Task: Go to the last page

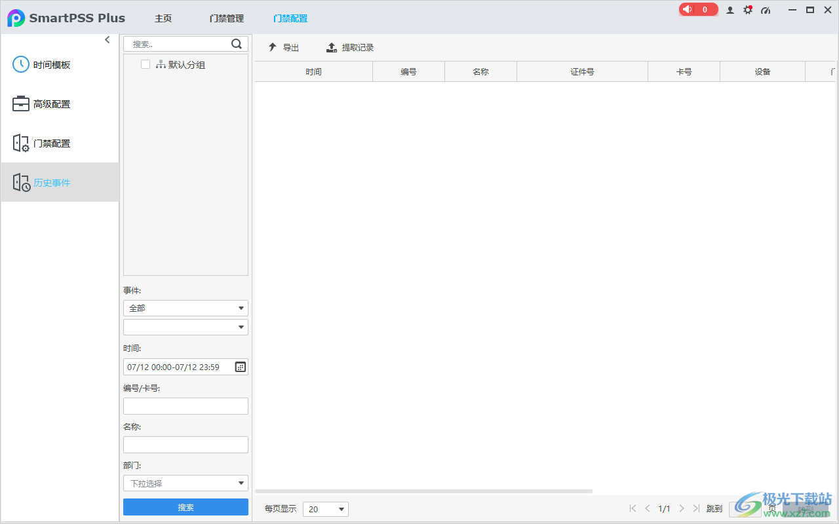Action: pos(696,508)
